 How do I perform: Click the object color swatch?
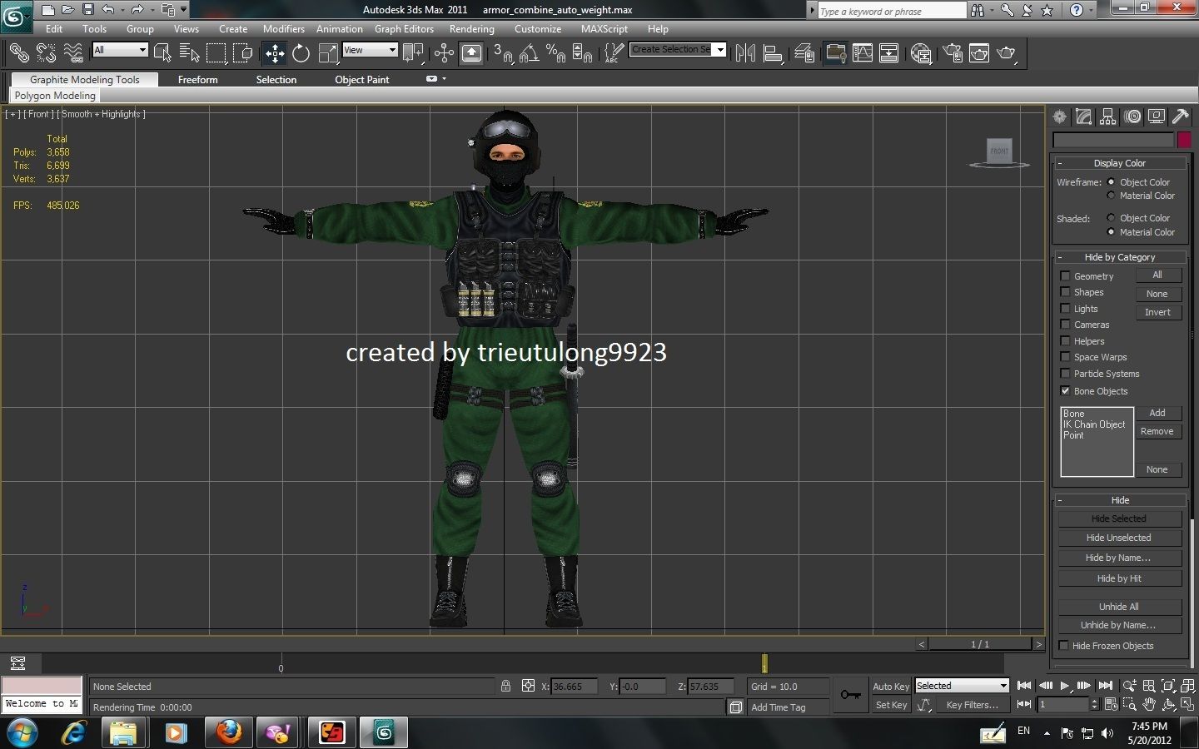pyautogui.click(x=1184, y=140)
